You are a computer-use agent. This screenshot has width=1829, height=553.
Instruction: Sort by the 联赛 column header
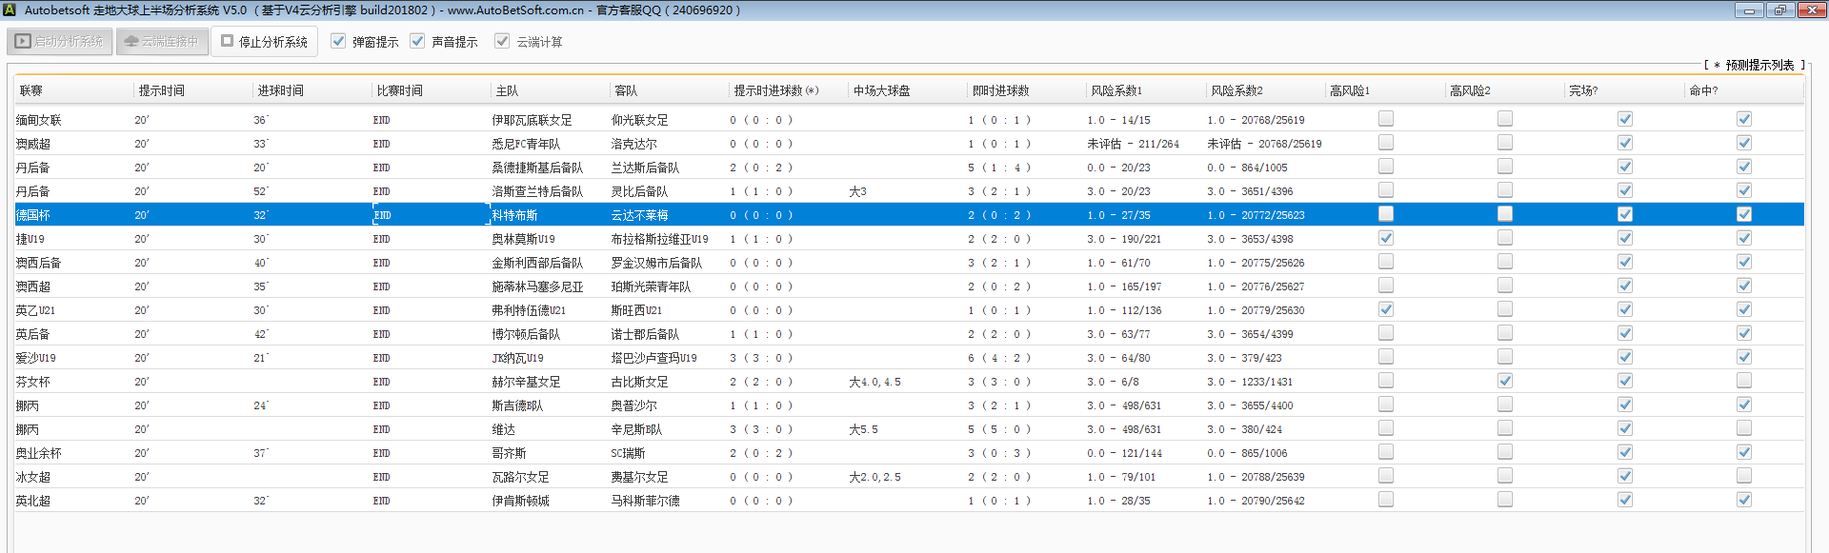31,90
